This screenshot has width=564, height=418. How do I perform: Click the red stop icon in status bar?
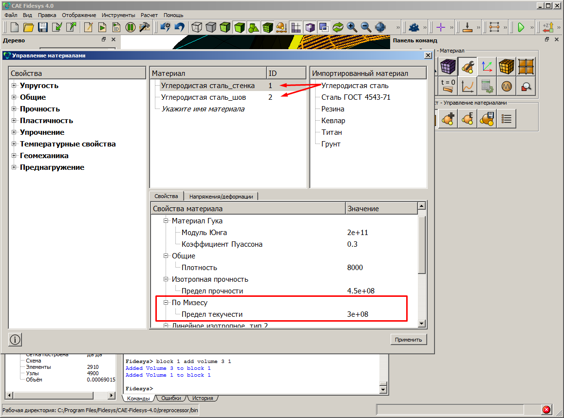(546, 409)
